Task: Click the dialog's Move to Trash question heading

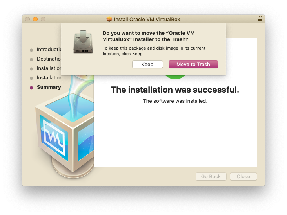Action: coord(149,36)
